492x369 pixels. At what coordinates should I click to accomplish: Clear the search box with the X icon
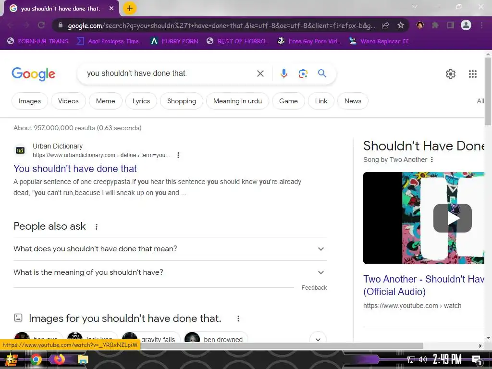pos(260,74)
